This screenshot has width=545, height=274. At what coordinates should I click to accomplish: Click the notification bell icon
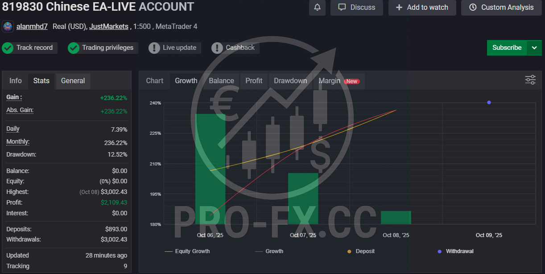tap(317, 8)
